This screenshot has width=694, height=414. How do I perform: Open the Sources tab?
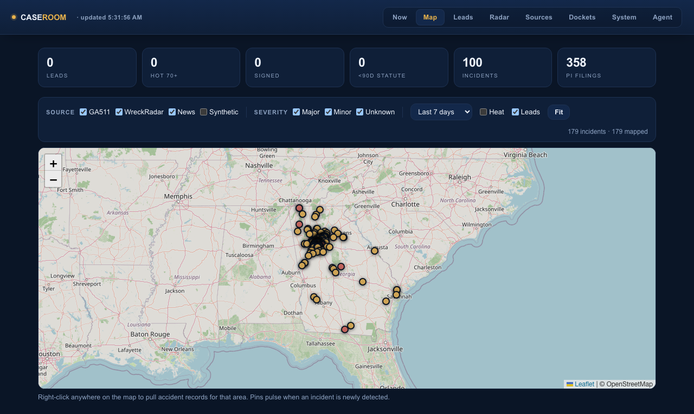(539, 17)
